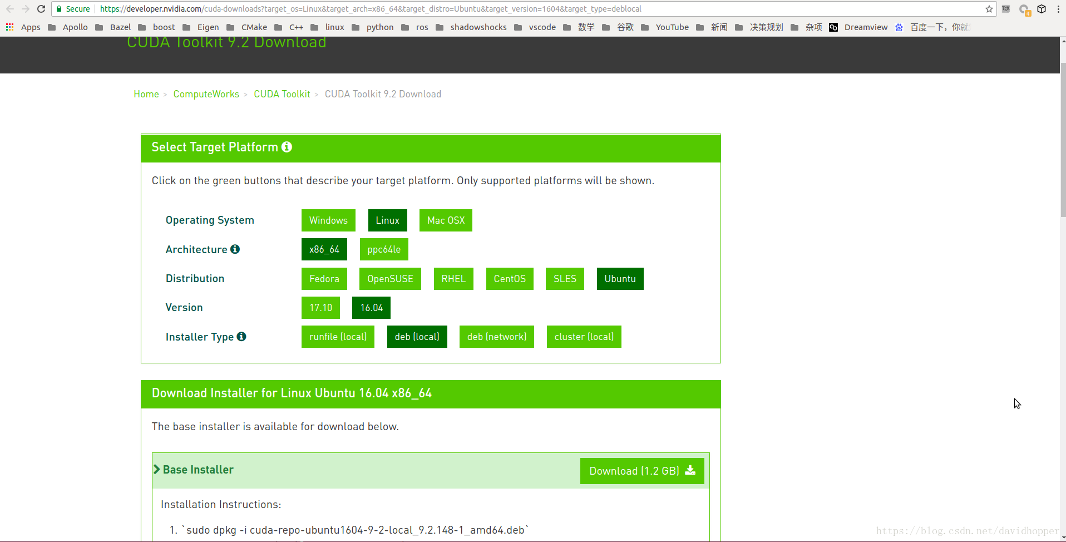
Task: Open the Eigen bookmarks folder
Action: coord(201,27)
